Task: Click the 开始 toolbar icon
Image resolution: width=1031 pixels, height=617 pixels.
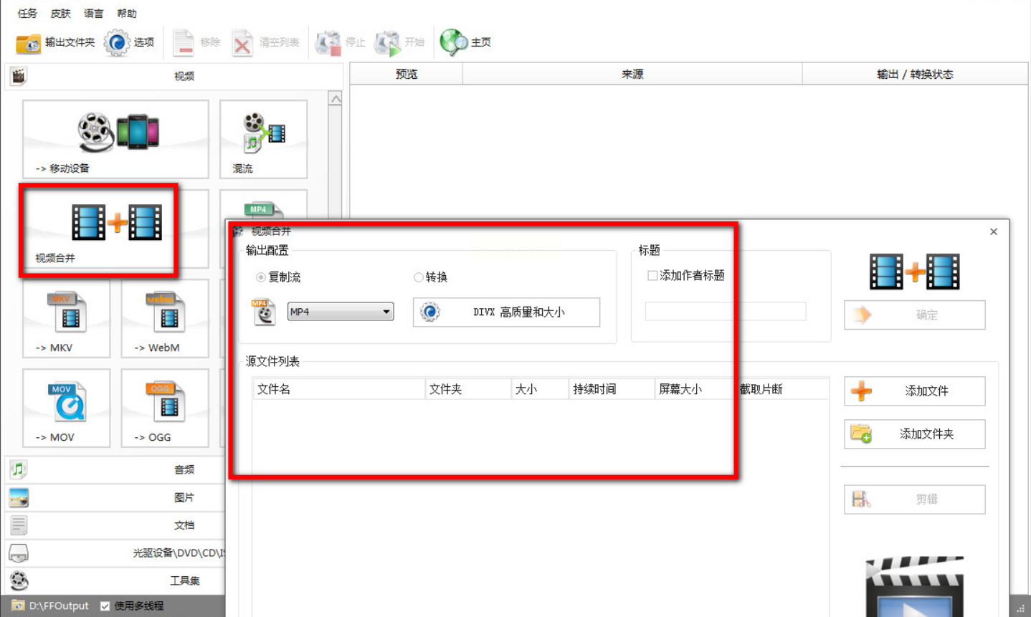Action: pyautogui.click(x=387, y=43)
